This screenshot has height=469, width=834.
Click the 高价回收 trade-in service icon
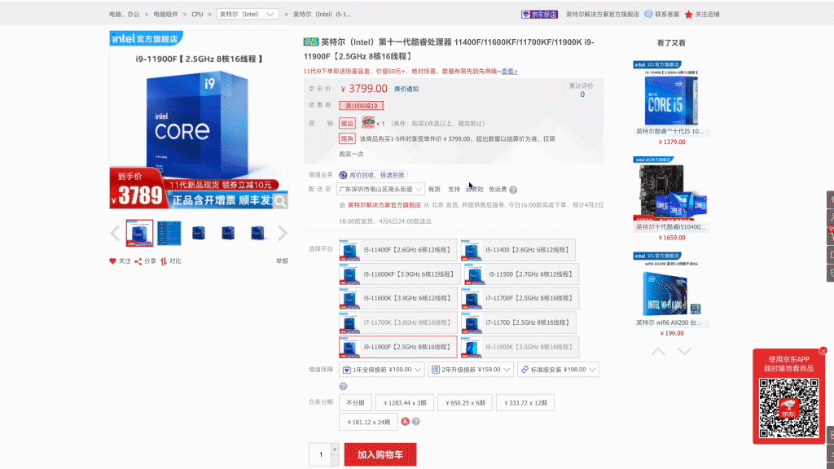tap(342, 174)
